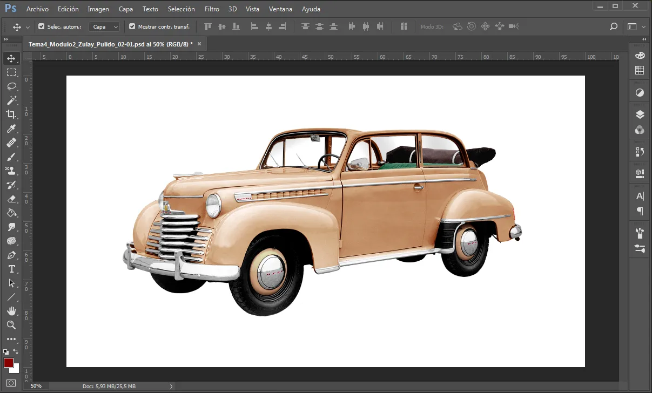Open the Archivo menu
Image resolution: width=652 pixels, height=393 pixels.
tap(37, 9)
